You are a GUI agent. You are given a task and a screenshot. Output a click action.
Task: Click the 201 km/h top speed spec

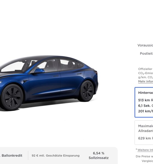click(x=146, y=111)
